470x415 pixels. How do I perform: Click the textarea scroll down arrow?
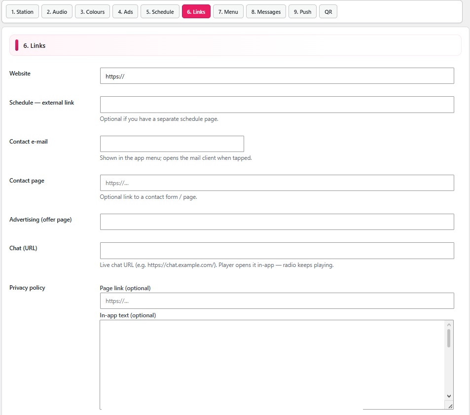449,396
